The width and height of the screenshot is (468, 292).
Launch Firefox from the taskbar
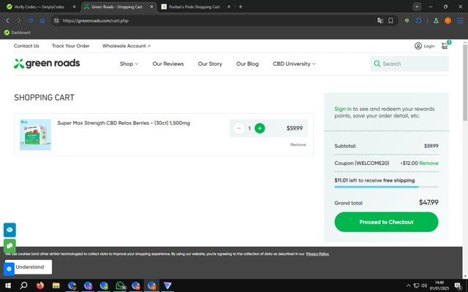tap(40, 285)
